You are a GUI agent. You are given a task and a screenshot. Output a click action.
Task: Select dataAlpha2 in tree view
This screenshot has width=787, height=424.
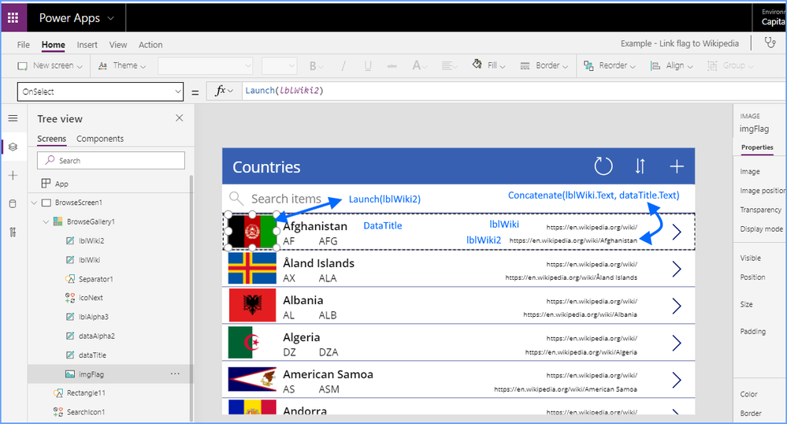pos(96,336)
